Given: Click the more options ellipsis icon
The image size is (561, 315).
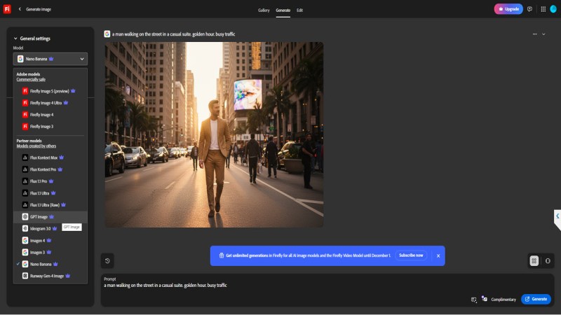Looking at the screenshot, I should coord(534,34).
